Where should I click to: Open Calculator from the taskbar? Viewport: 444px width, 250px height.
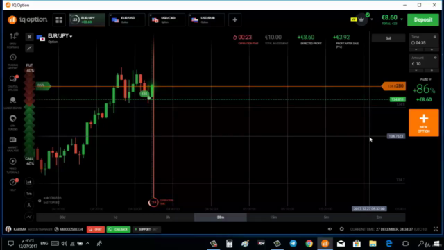(230, 244)
